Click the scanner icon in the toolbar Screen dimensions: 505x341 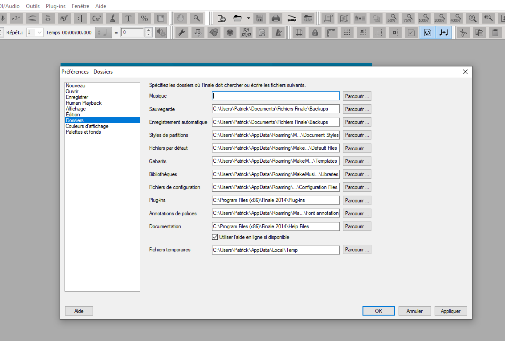tap(292, 18)
